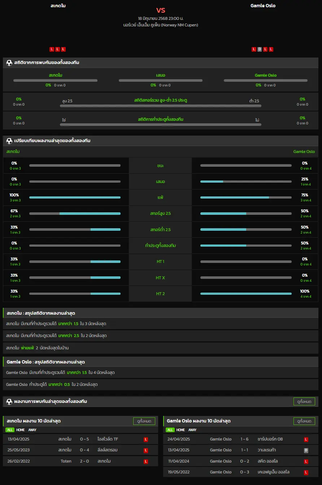Viewport: 322px width, 485px height.
Task: Click the Gamle Oslo 25% draw progress bar
Action: coord(246,181)
